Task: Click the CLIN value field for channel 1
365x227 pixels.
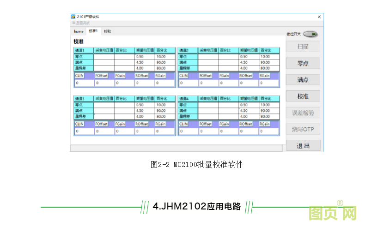Action: [84, 84]
